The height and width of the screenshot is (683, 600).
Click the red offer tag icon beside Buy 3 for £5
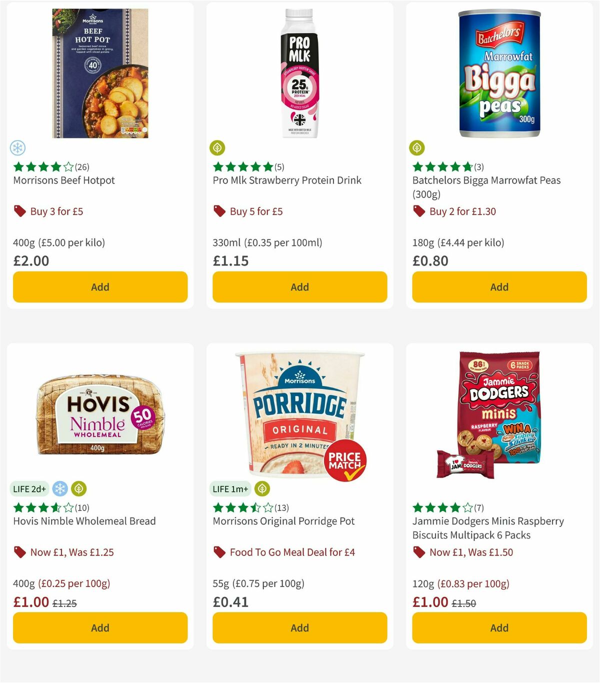[x=19, y=211]
